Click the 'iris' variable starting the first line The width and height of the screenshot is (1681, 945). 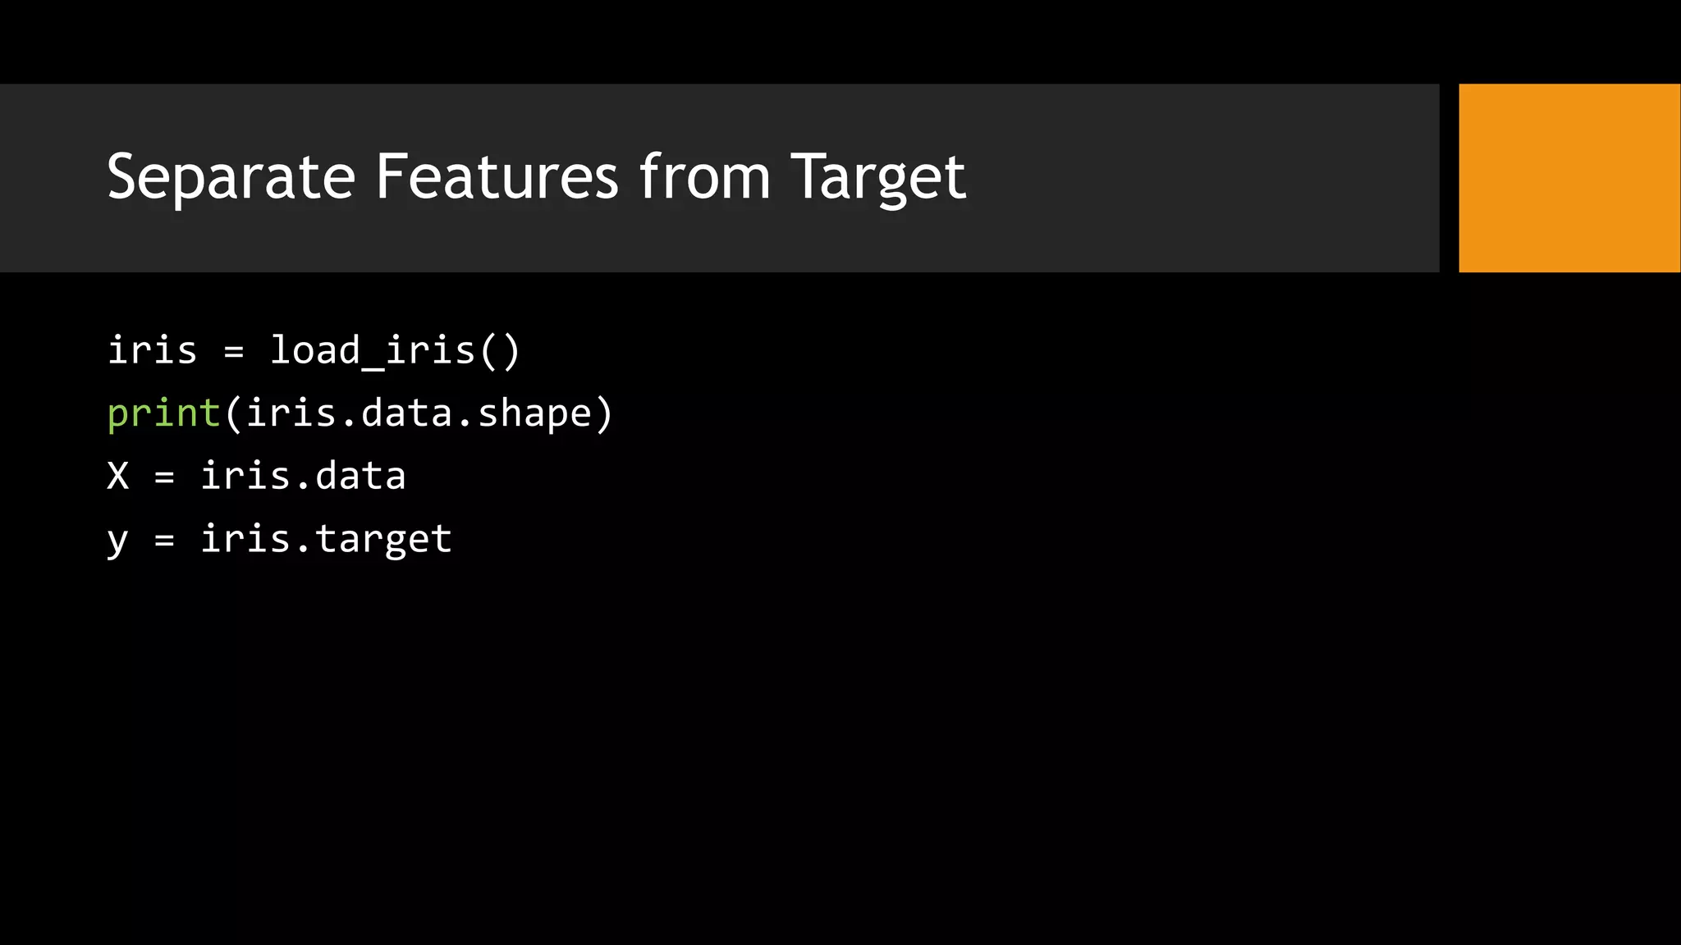pos(153,350)
